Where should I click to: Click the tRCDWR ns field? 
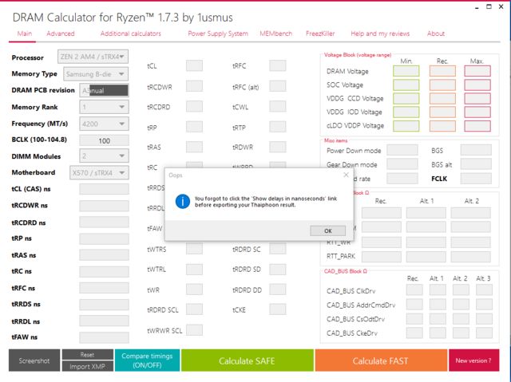pos(104,206)
